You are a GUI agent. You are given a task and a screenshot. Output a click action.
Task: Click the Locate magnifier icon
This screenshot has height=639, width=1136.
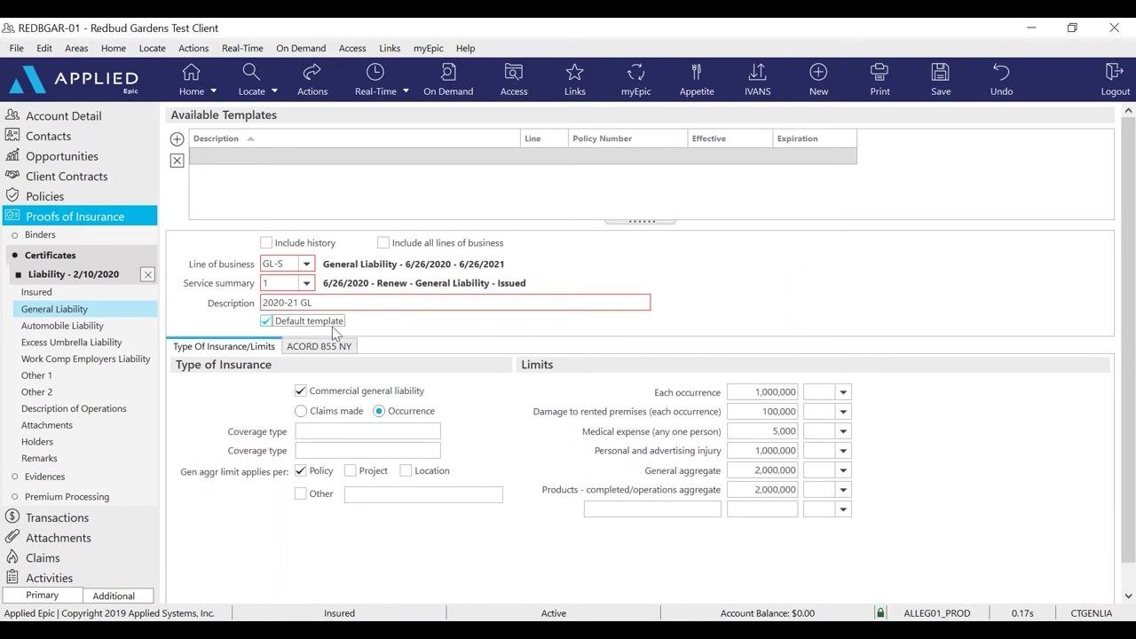(x=251, y=73)
